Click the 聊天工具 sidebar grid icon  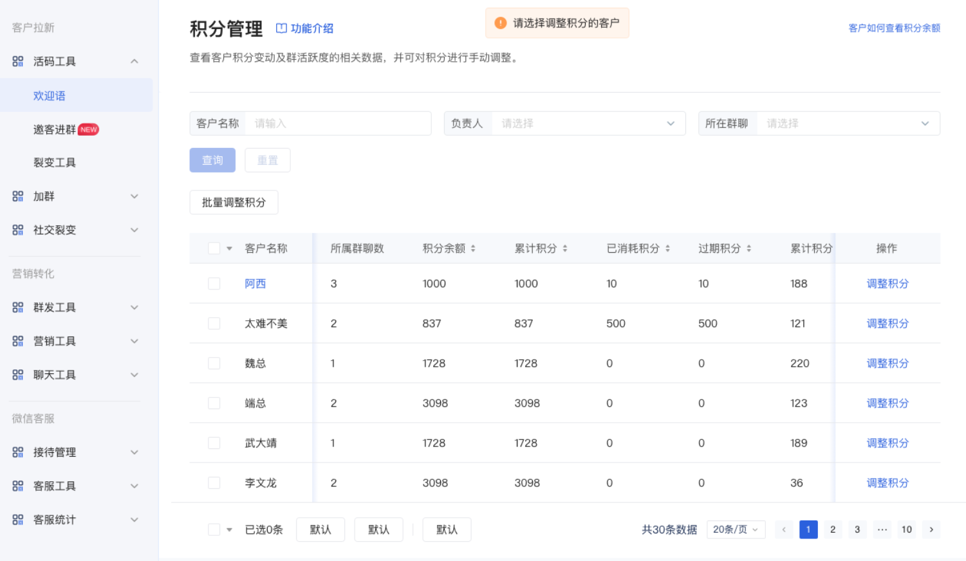18,374
